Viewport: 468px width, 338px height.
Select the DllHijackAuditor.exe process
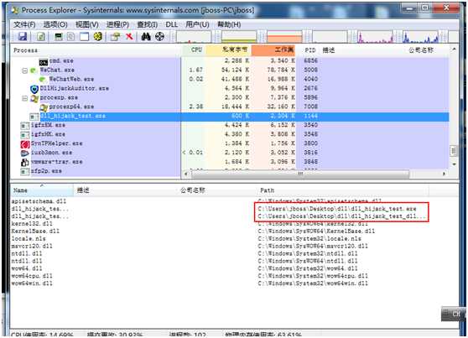tap(75, 88)
